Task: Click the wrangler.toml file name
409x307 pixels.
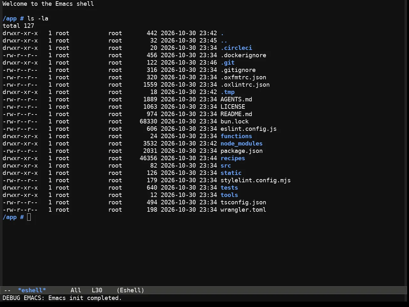Action: [243, 210]
